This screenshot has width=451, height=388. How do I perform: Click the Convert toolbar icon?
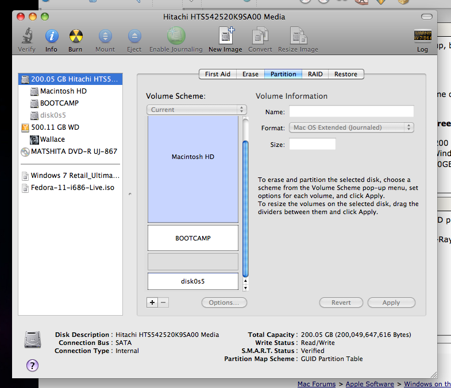tap(260, 36)
